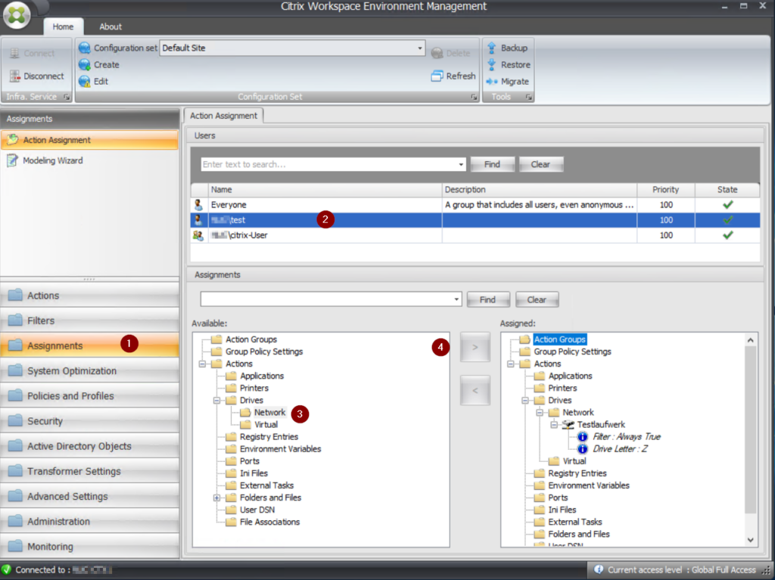
Task: Open the Administration navigation section
Action: click(89, 522)
